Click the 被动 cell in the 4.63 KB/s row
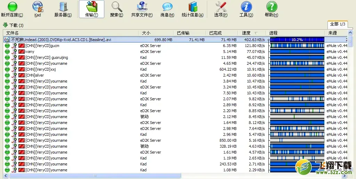The height and width of the screenshot is (179, 356). [144, 146]
